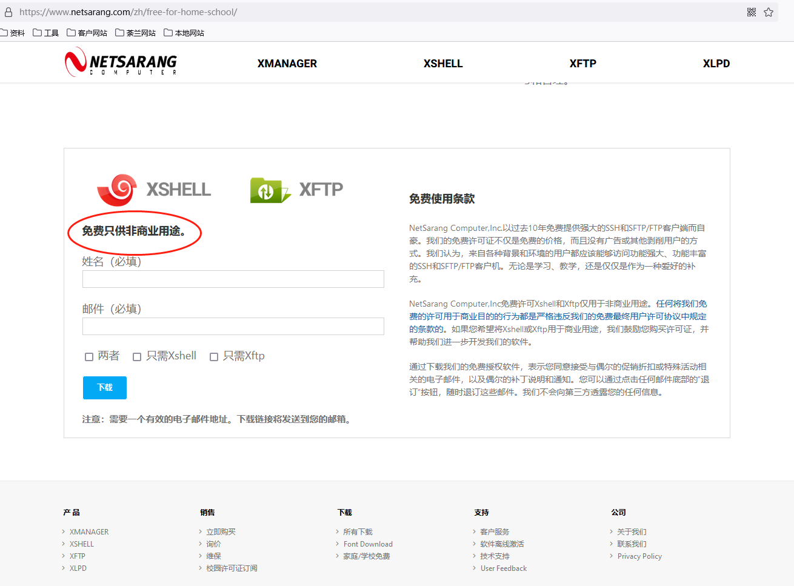Screen dimensions: 794x586
Task: Open the 工具 bookmarks folder
Action: pos(46,33)
